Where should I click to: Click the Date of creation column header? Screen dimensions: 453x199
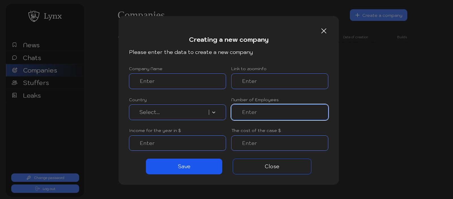(x=356, y=37)
